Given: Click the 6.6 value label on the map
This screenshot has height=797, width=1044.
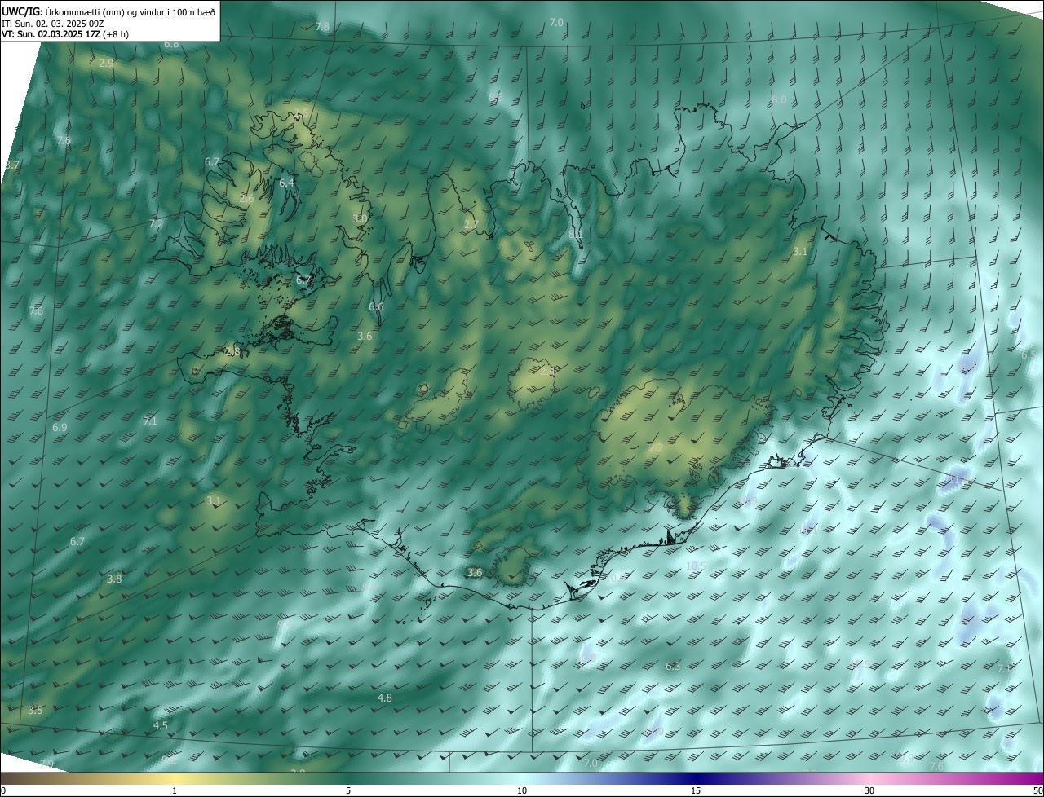Looking at the screenshot, I should pyautogui.click(x=376, y=307).
